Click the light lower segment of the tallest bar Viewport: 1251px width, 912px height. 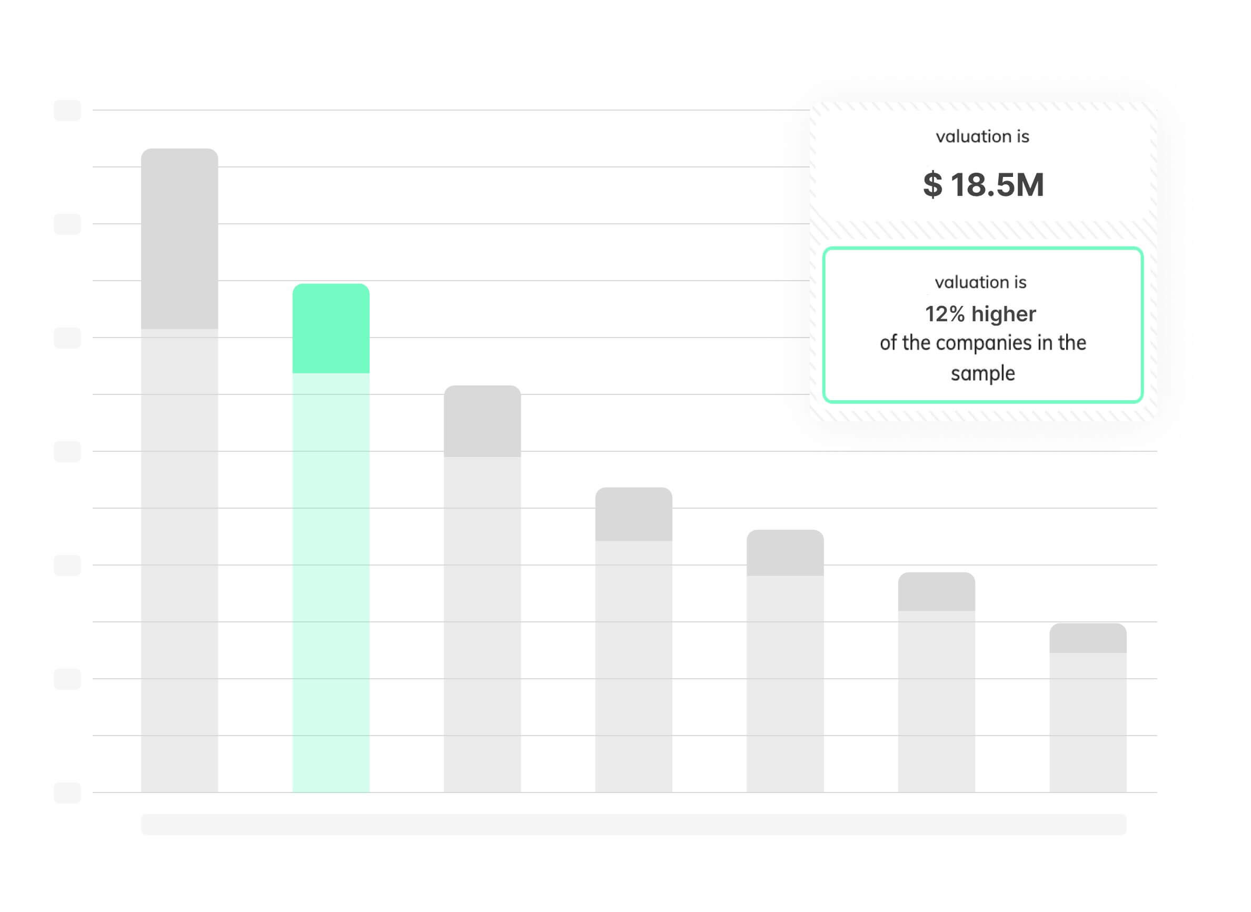point(180,560)
